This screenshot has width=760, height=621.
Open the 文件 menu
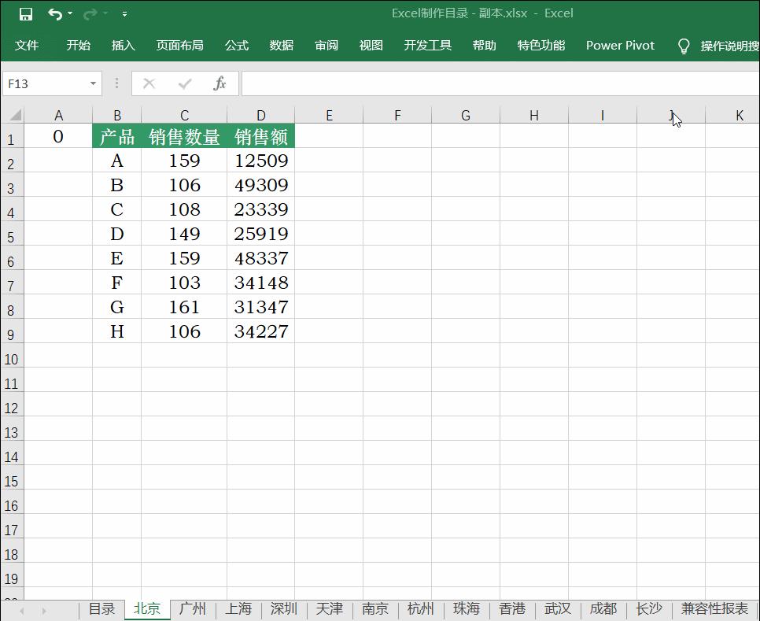point(28,45)
